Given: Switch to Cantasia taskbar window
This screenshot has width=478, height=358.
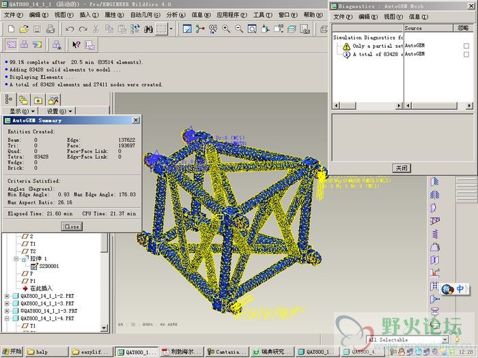Looking at the screenshot, I should pyautogui.click(x=227, y=352).
